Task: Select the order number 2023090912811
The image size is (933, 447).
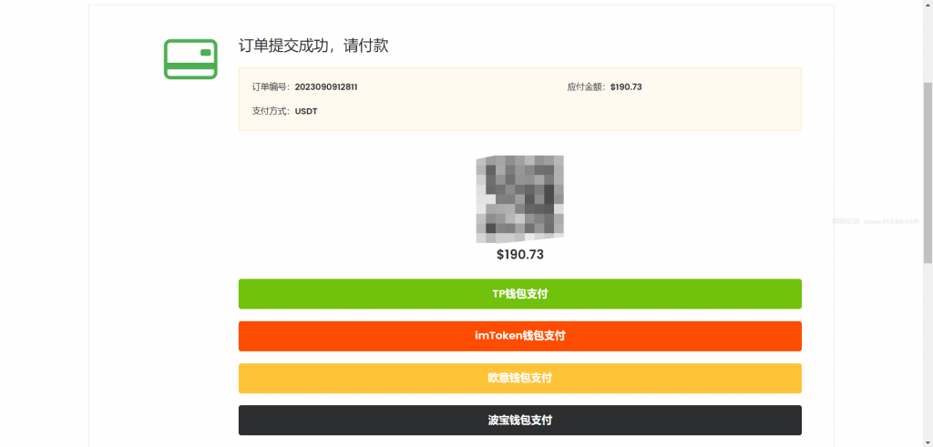Action: (326, 86)
